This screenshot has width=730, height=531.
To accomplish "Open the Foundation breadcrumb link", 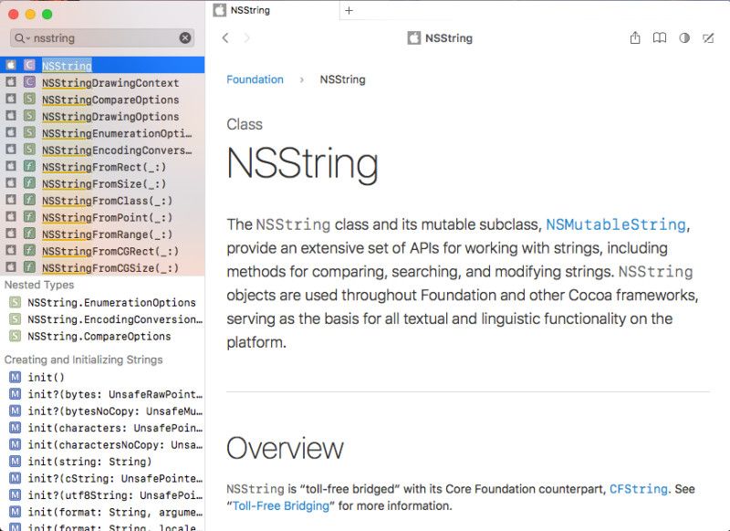I will (255, 79).
